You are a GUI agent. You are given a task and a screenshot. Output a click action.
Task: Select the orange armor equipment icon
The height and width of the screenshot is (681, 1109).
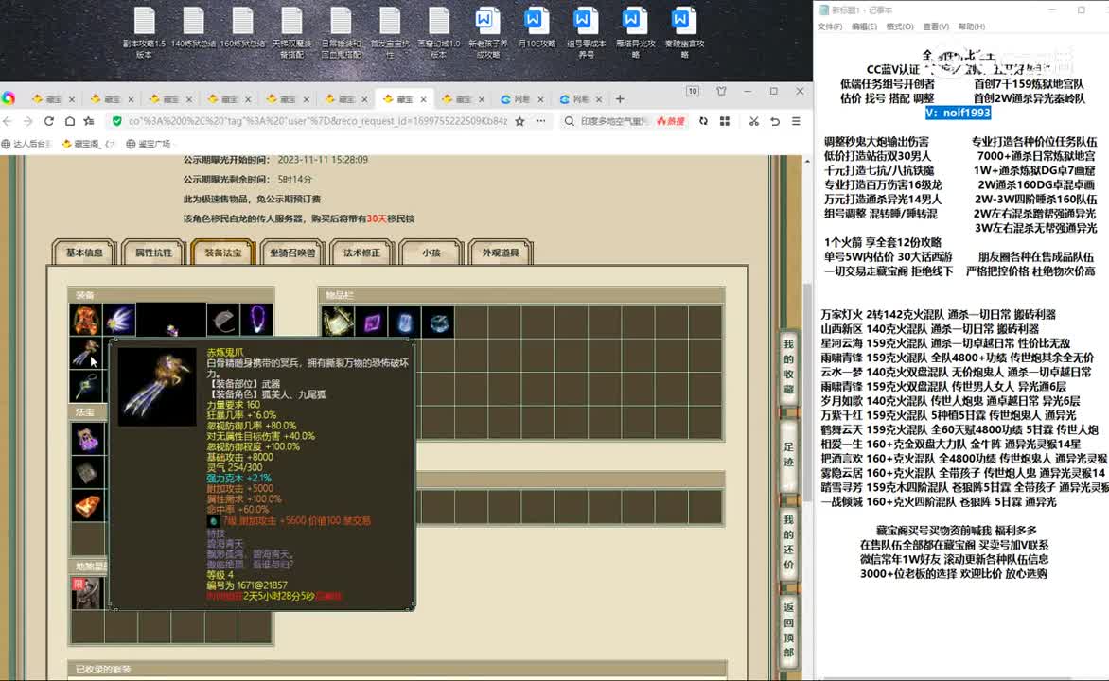pyautogui.click(x=85, y=321)
